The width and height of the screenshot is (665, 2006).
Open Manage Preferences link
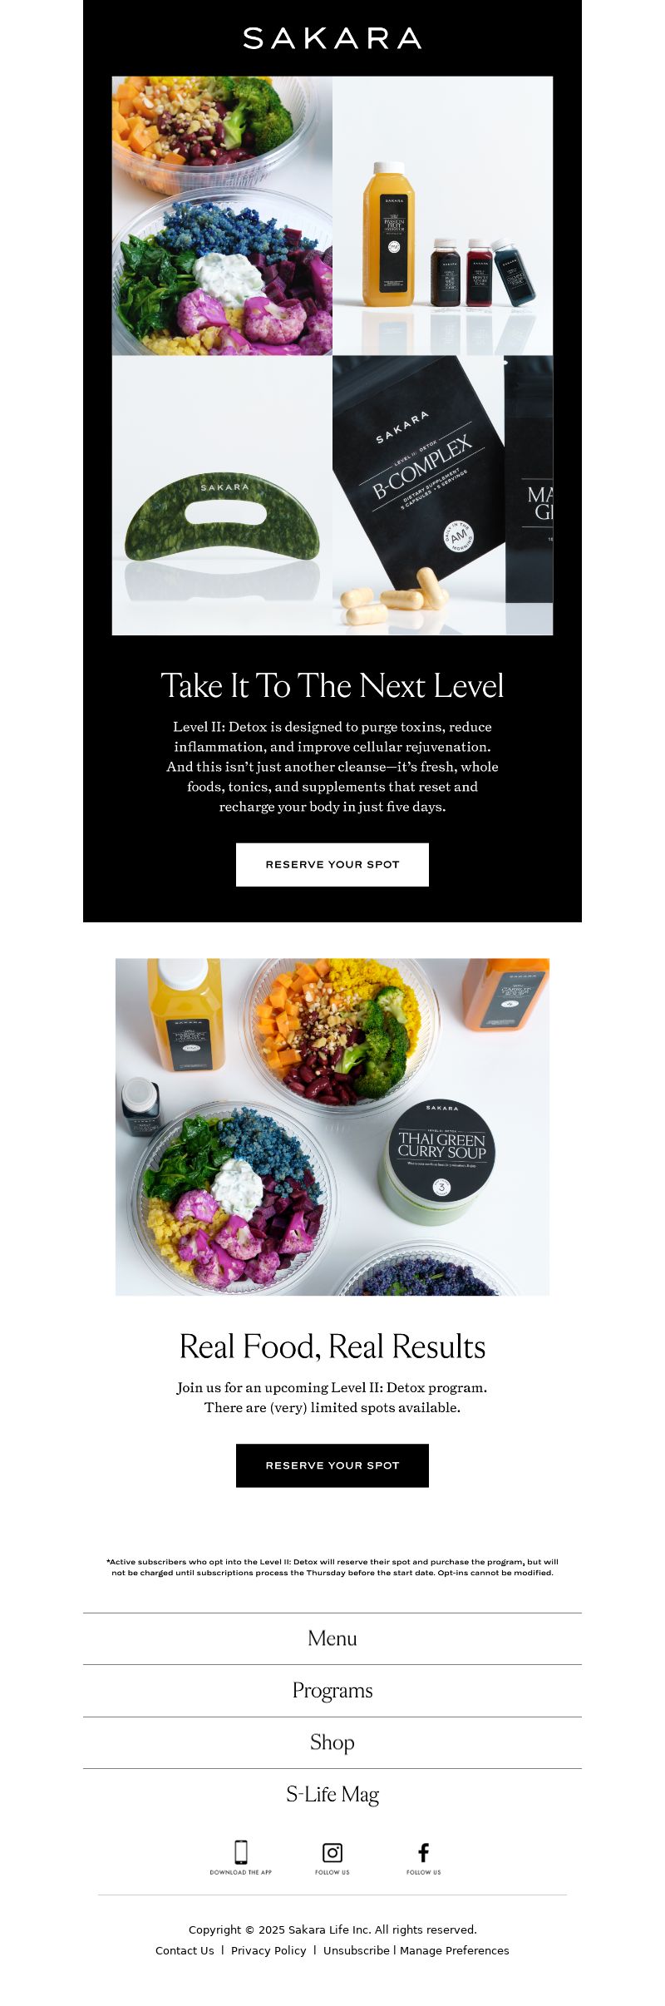pos(455,1950)
